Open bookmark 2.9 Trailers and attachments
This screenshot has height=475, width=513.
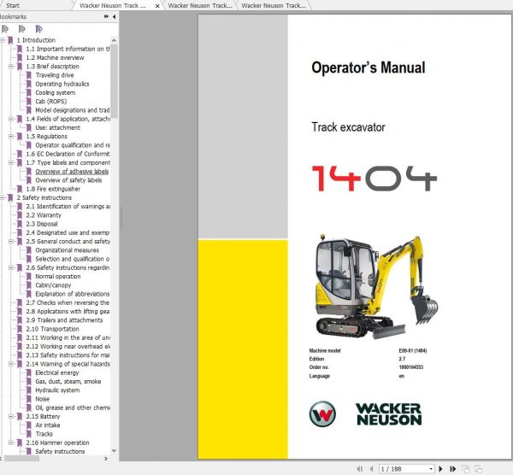[64, 320]
